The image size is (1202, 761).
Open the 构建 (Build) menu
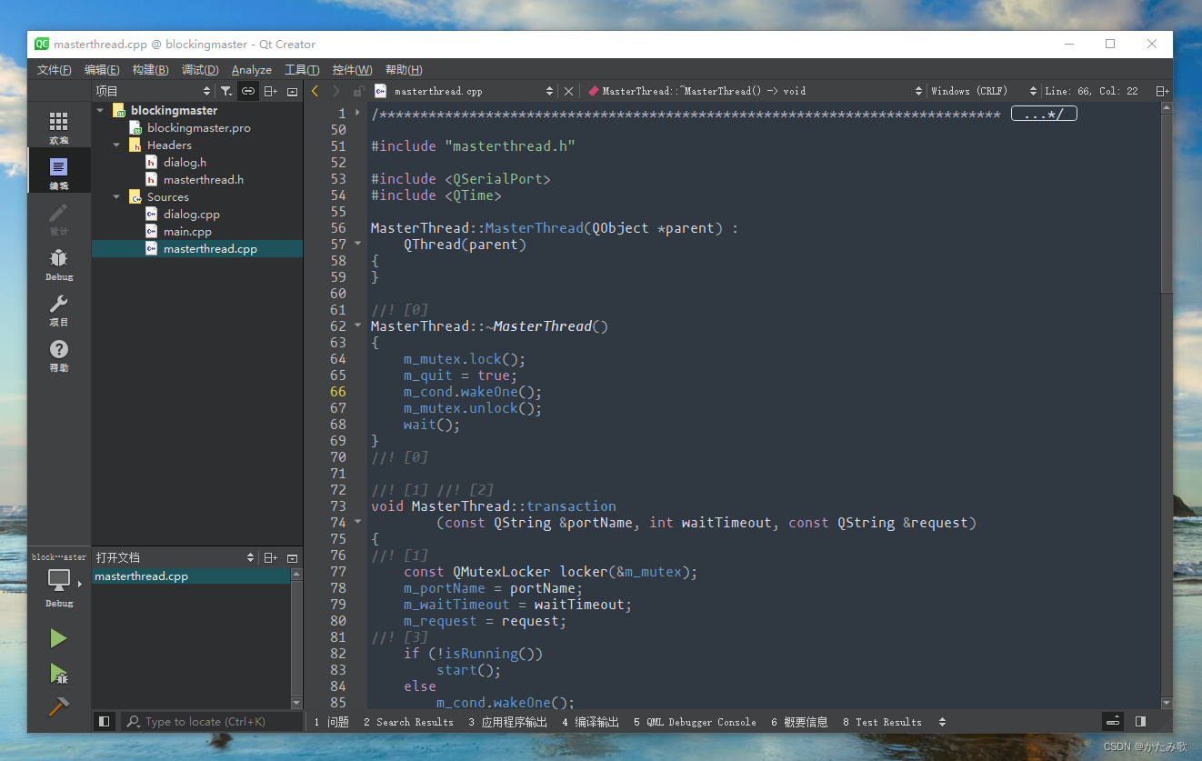click(150, 69)
